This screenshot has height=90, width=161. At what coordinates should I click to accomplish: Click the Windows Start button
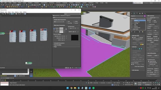click(68, 88)
